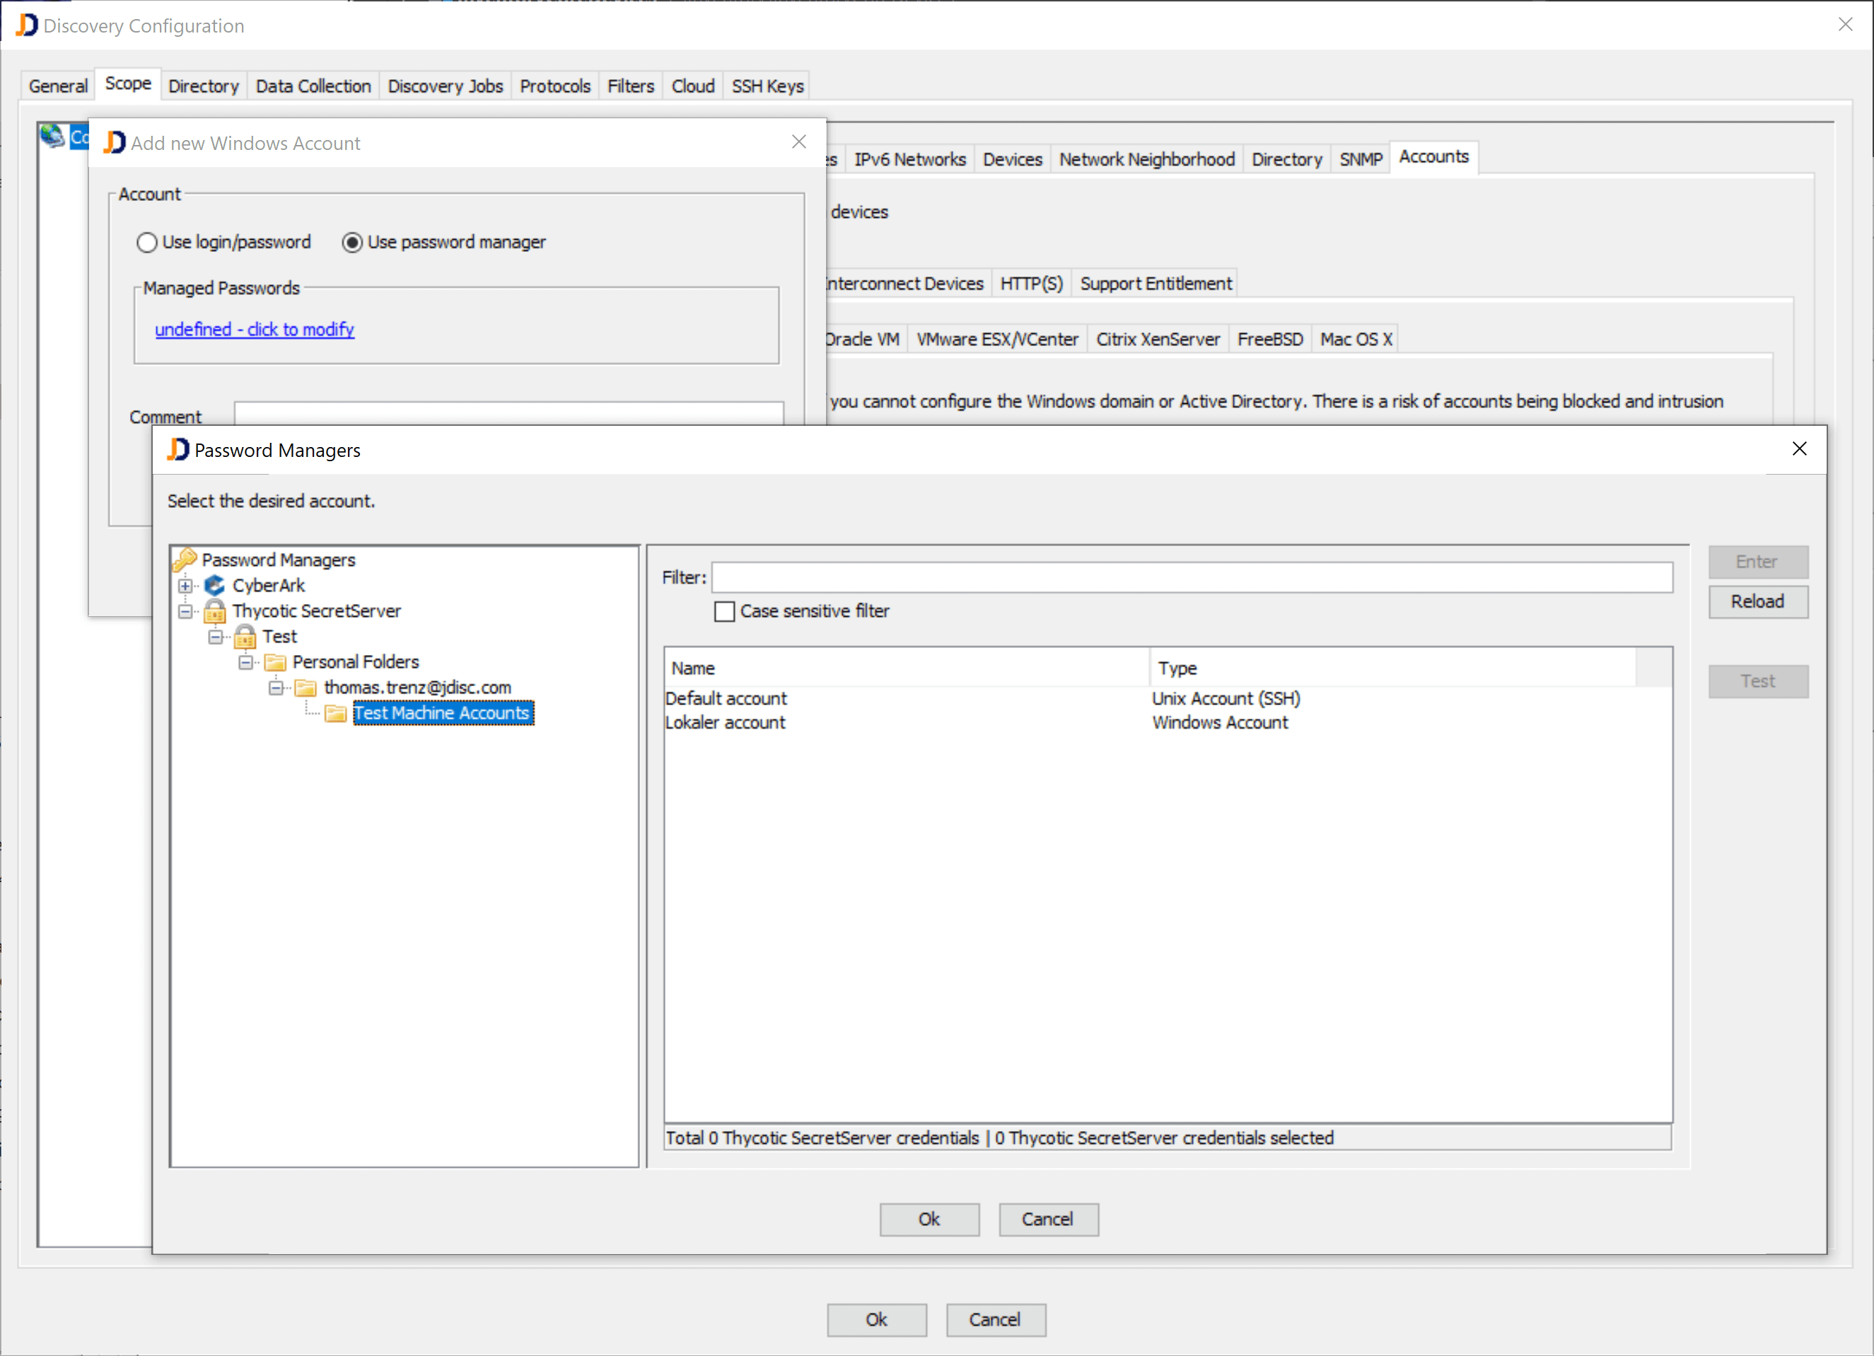This screenshot has height=1356, width=1874.
Task: Click the Password Managers key icon
Action: (185, 560)
